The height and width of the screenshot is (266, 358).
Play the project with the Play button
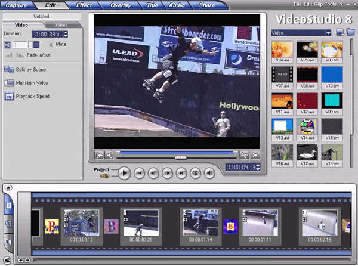[125, 173]
